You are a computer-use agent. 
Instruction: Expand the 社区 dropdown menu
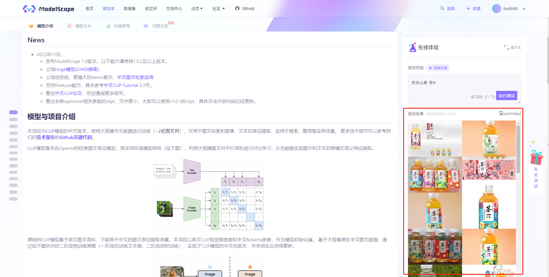[219, 9]
